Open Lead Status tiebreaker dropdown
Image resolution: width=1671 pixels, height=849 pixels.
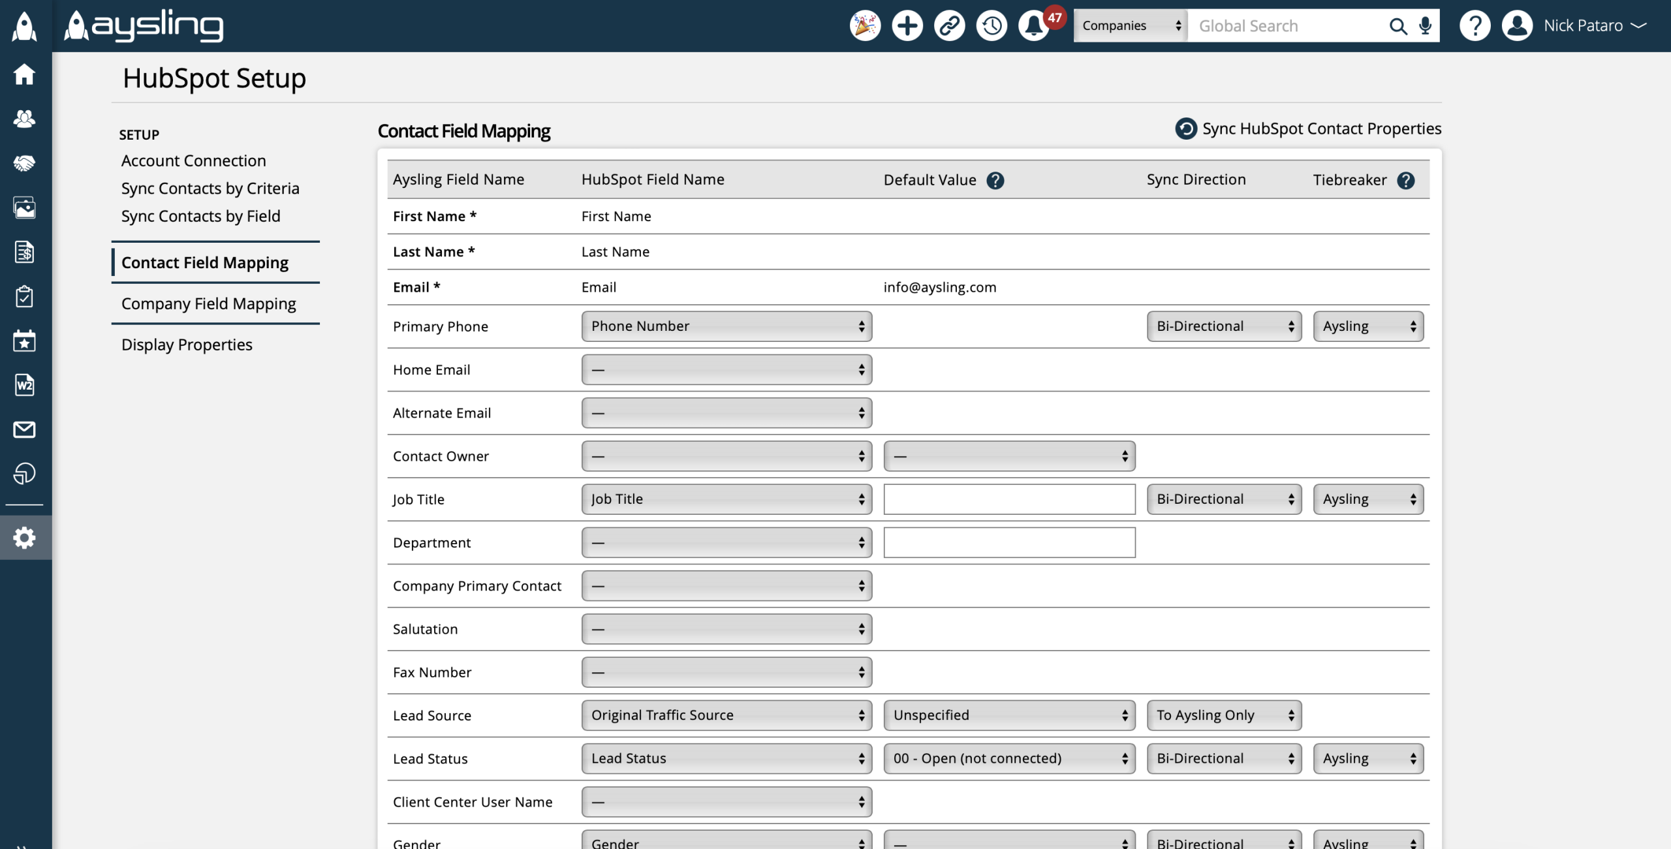[1368, 758]
